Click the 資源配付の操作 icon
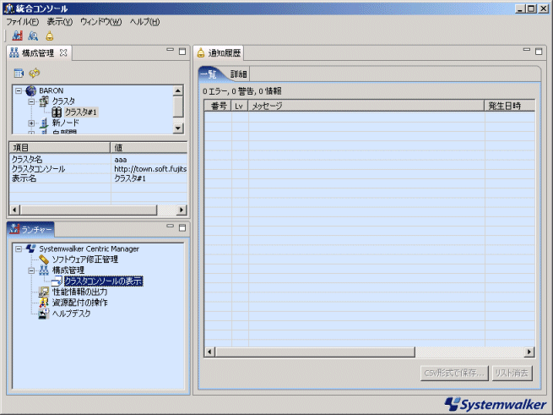The width and height of the screenshot is (553, 415). click(44, 303)
